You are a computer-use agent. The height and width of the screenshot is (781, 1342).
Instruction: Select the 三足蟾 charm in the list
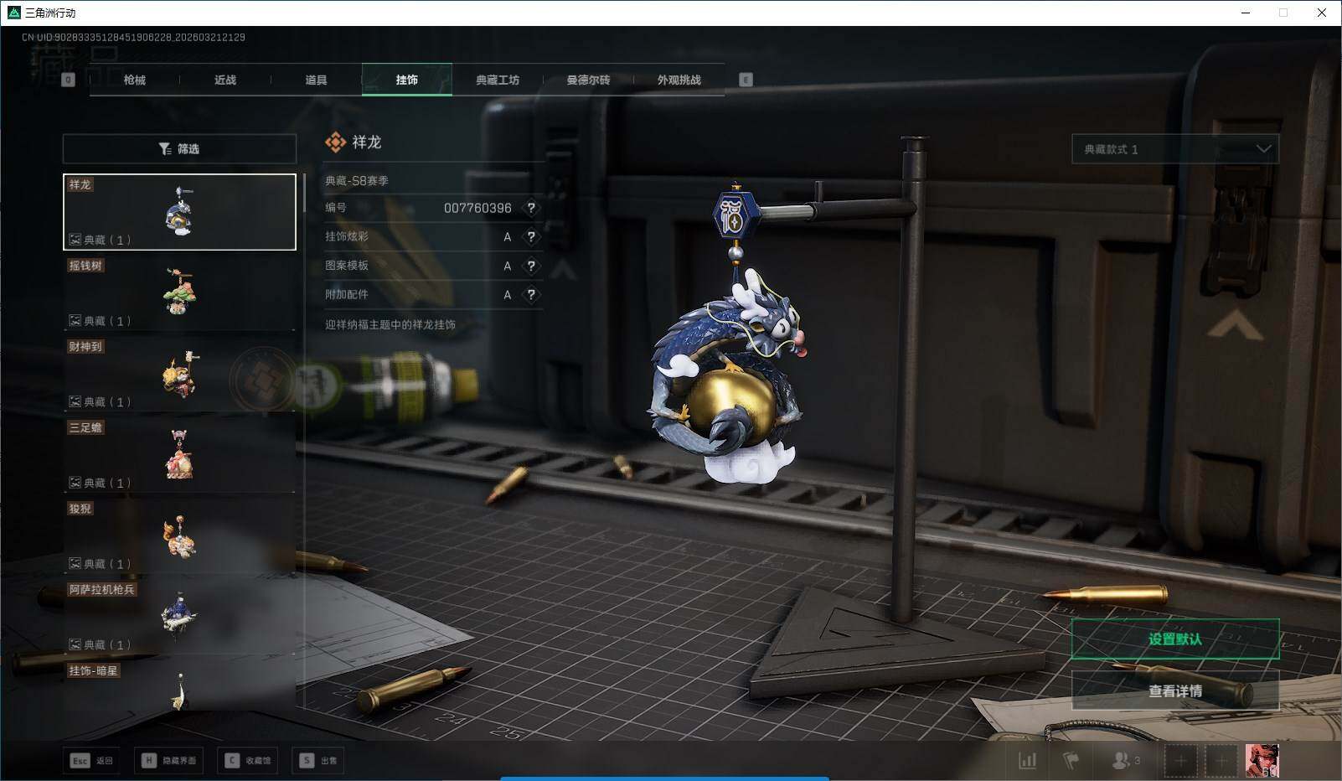[179, 455]
